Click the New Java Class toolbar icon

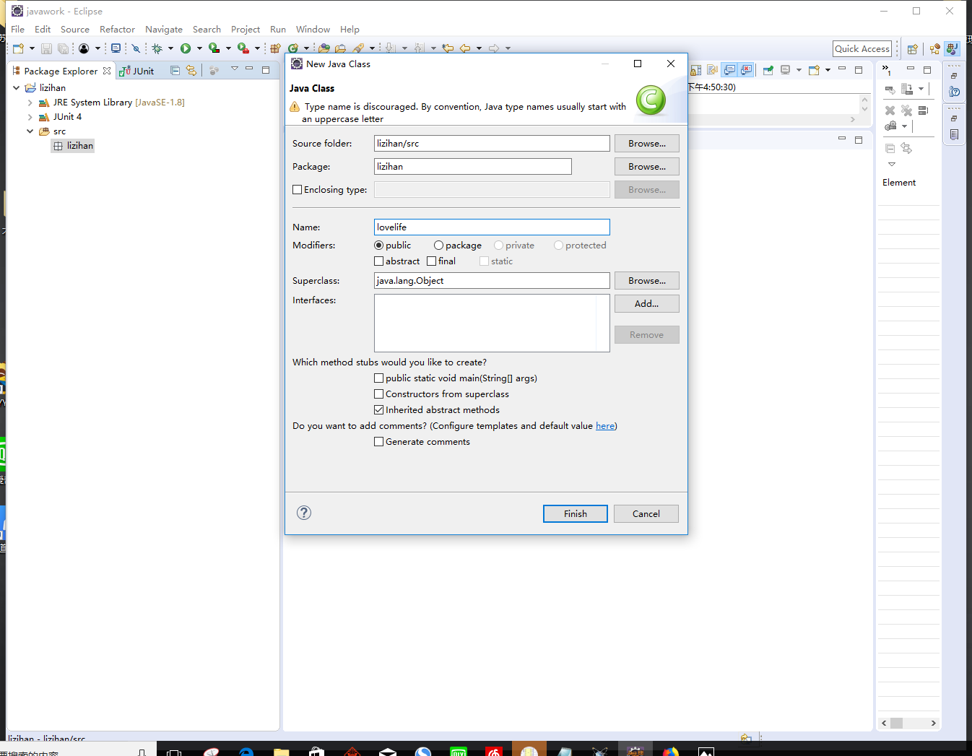(293, 48)
